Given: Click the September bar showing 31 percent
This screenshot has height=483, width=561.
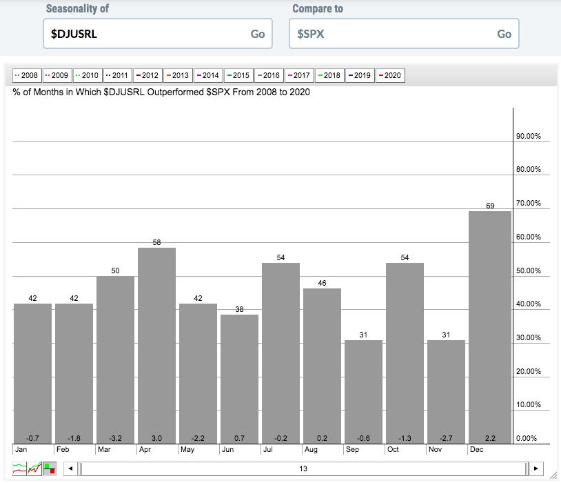Looking at the screenshot, I should (363, 390).
